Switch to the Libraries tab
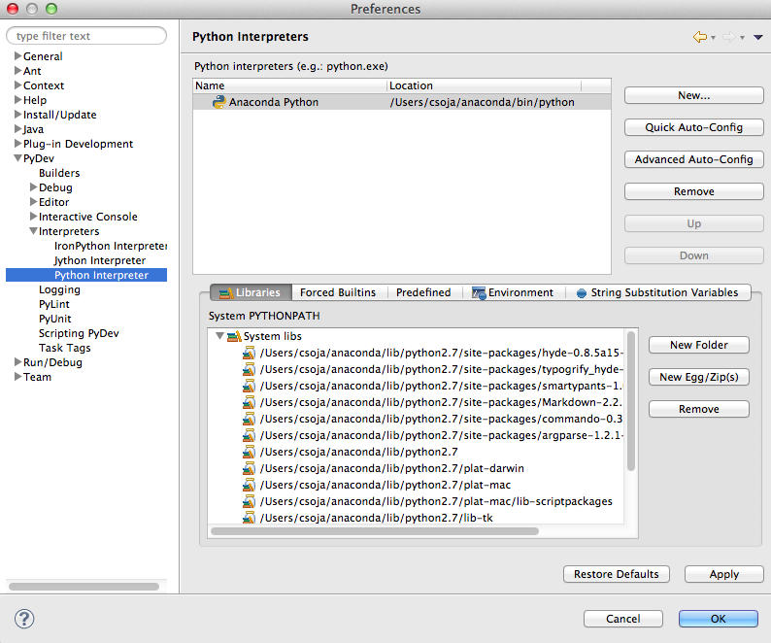 (x=251, y=292)
